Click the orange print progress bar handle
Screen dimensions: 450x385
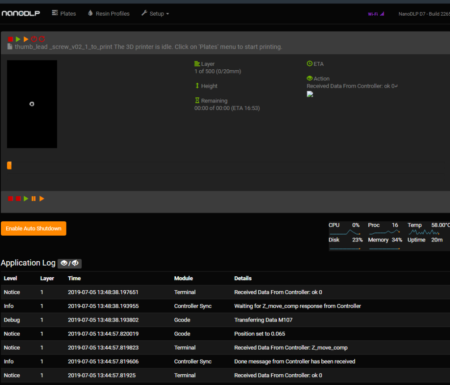click(x=9, y=165)
